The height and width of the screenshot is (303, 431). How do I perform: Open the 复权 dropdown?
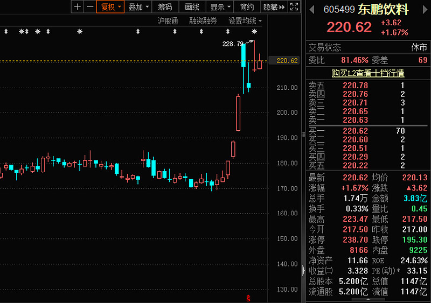[110, 7]
